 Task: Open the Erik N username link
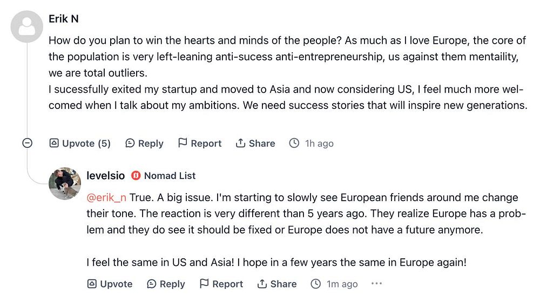pos(63,18)
